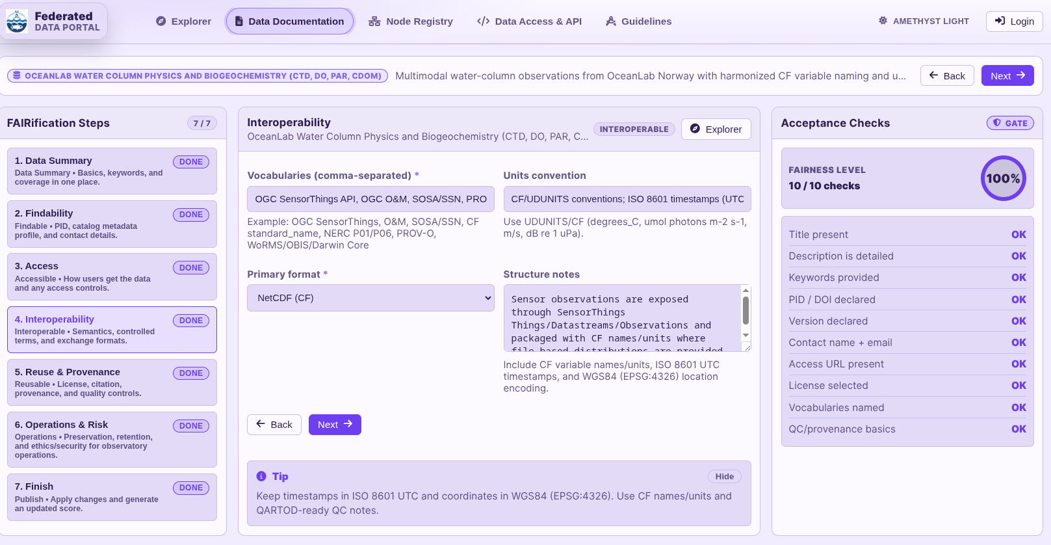This screenshot has height=545, width=1051.
Task: Click the Units convention field
Action: [x=627, y=199]
